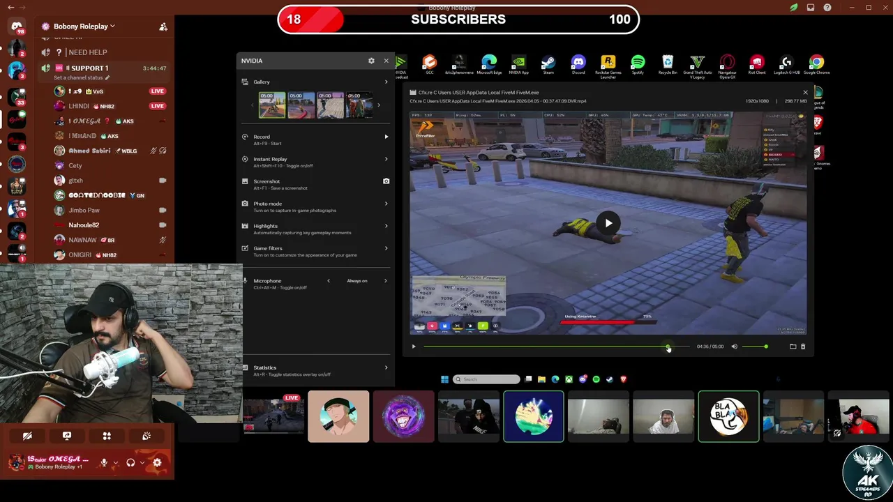This screenshot has height=502, width=893.
Task: Expand Photo mode options
Action: 386,204
